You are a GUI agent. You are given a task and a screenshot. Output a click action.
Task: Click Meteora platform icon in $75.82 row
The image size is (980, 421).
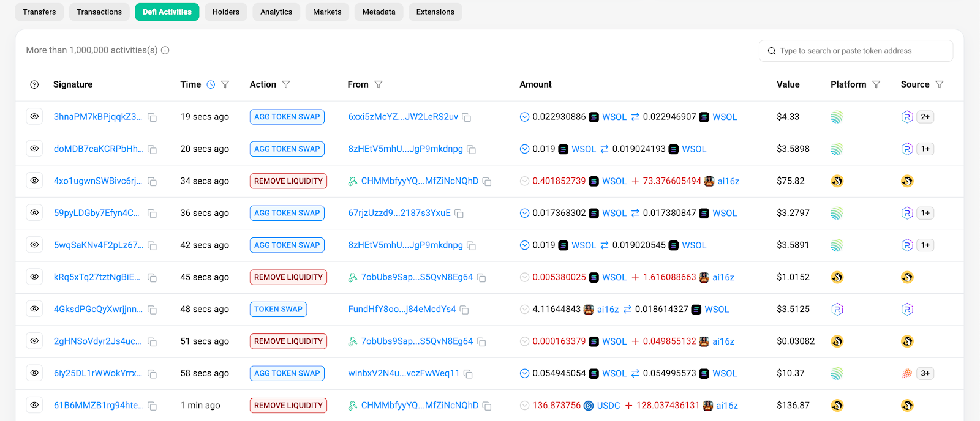tap(837, 181)
